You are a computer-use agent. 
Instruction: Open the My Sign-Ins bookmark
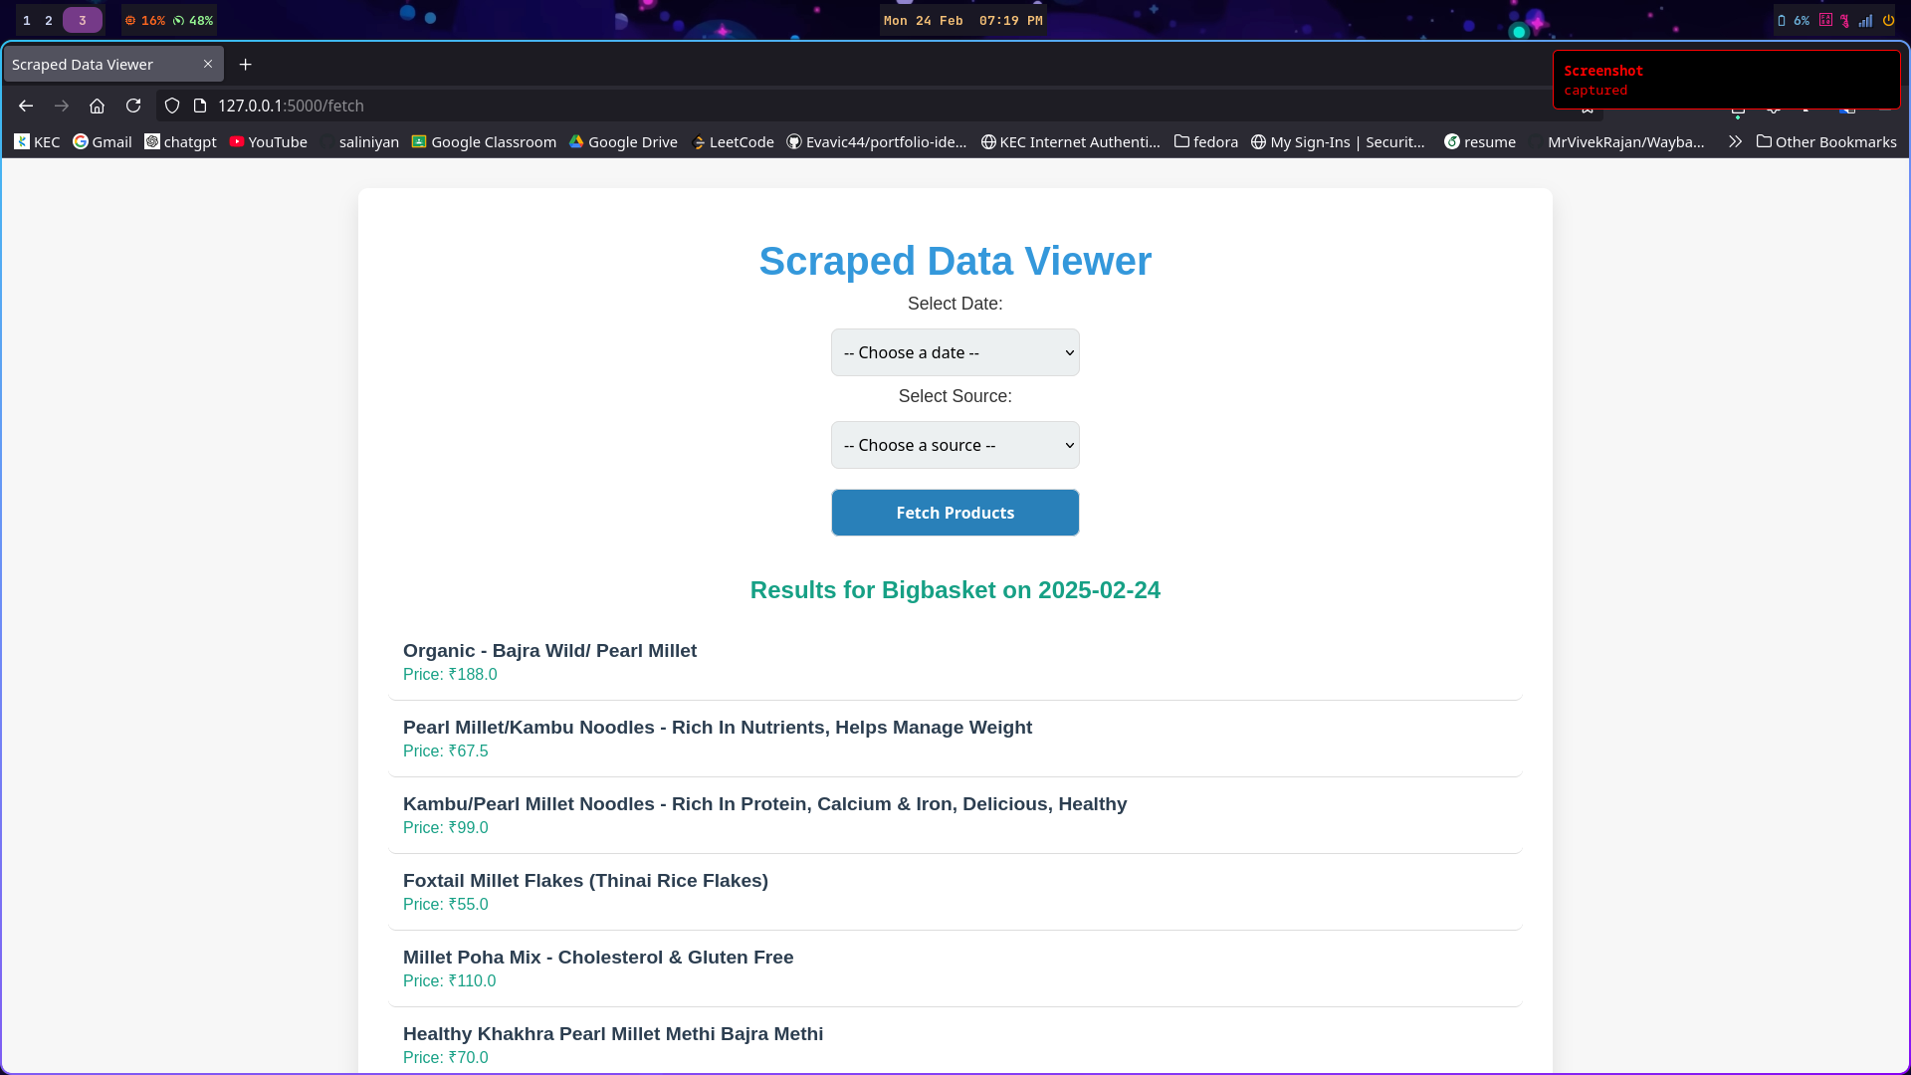coord(1339,142)
